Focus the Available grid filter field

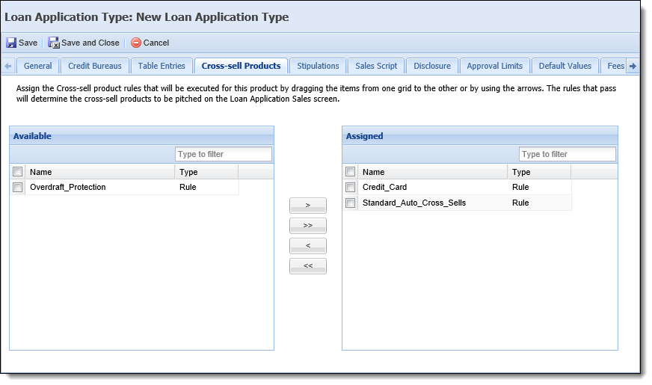224,154
